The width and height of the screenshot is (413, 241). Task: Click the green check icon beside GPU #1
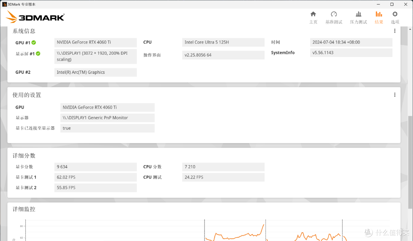(34, 42)
